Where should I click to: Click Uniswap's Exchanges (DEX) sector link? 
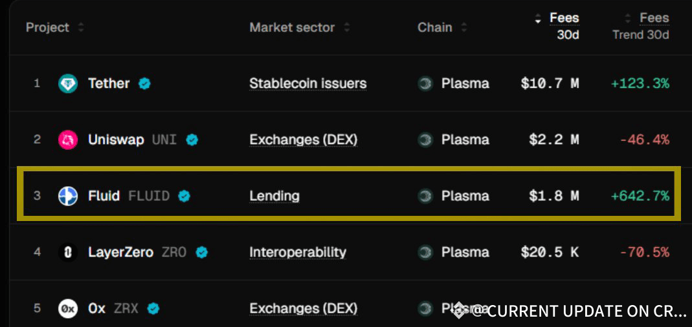[x=303, y=140]
